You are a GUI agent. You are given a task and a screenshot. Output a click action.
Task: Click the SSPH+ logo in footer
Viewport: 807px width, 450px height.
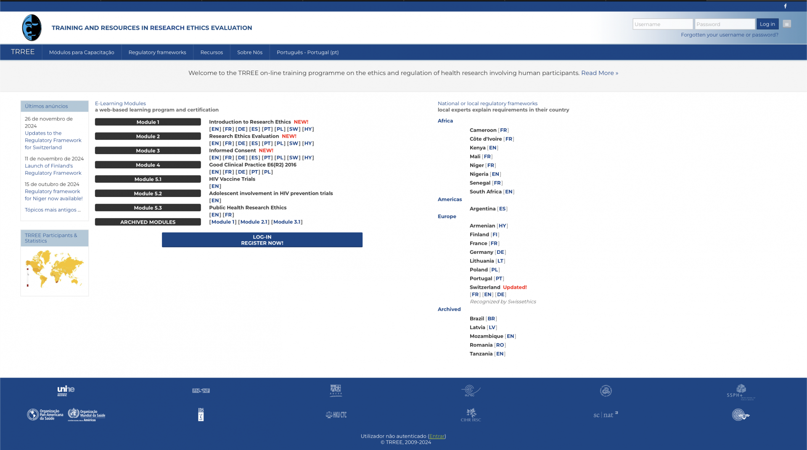[741, 391]
